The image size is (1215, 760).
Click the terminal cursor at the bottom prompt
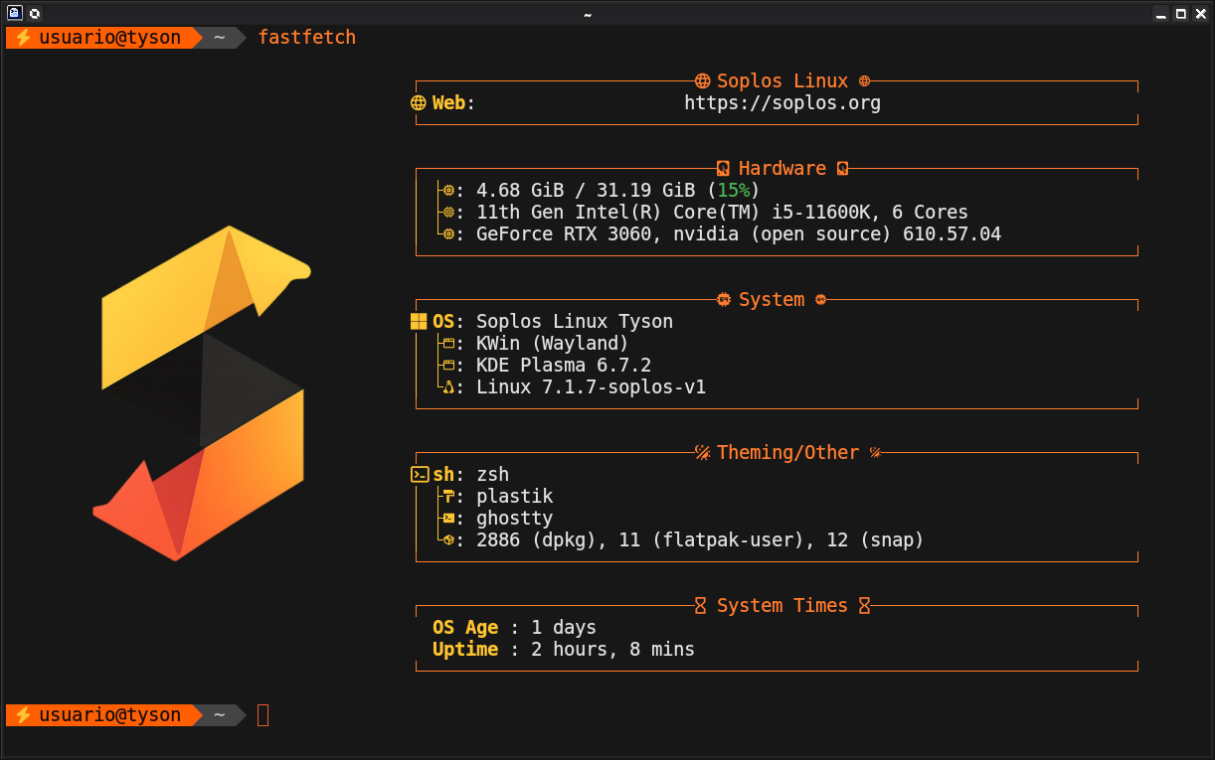[x=262, y=715]
